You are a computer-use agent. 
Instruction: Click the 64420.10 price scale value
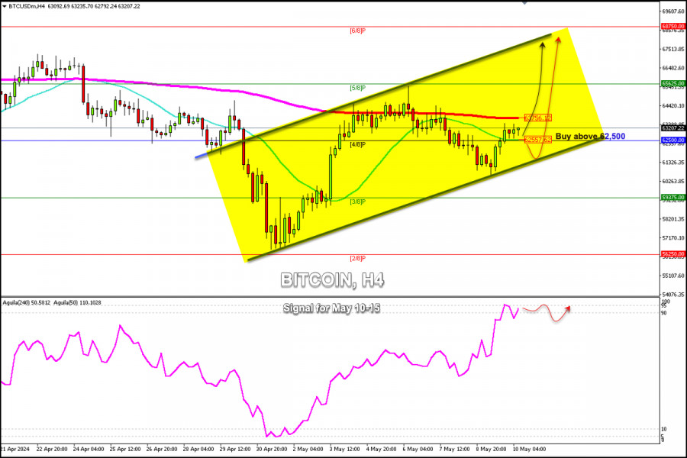[673, 105]
